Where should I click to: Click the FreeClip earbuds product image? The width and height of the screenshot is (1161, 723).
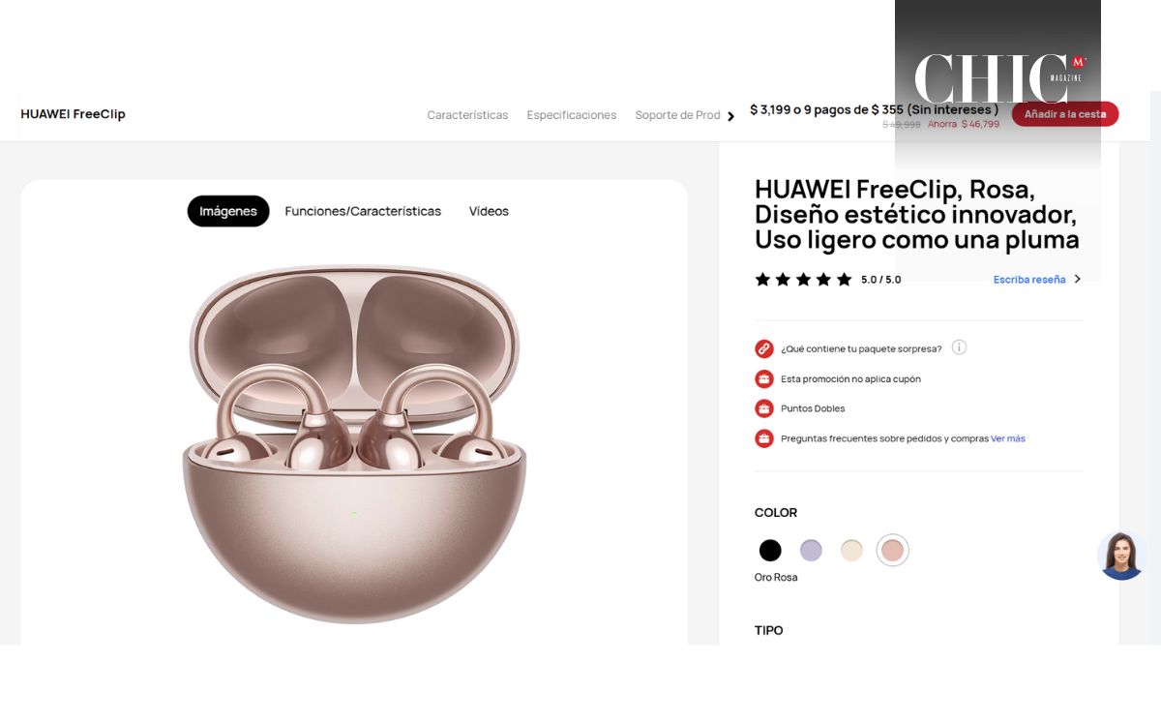point(354,444)
